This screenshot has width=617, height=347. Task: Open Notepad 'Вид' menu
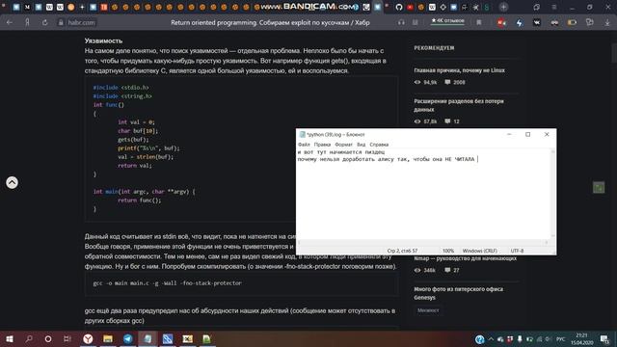[x=361, y=145]
